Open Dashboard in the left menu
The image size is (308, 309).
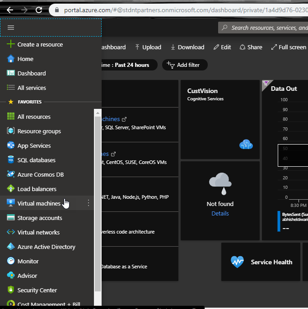tap(31, 73)
